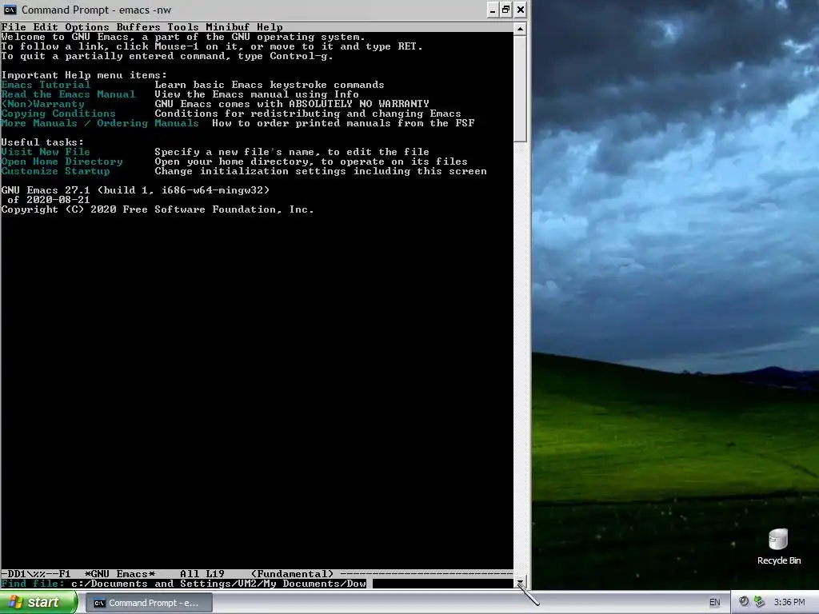
Task: Open the Help menu in Emacs
Action: click(x=270, y=27)
